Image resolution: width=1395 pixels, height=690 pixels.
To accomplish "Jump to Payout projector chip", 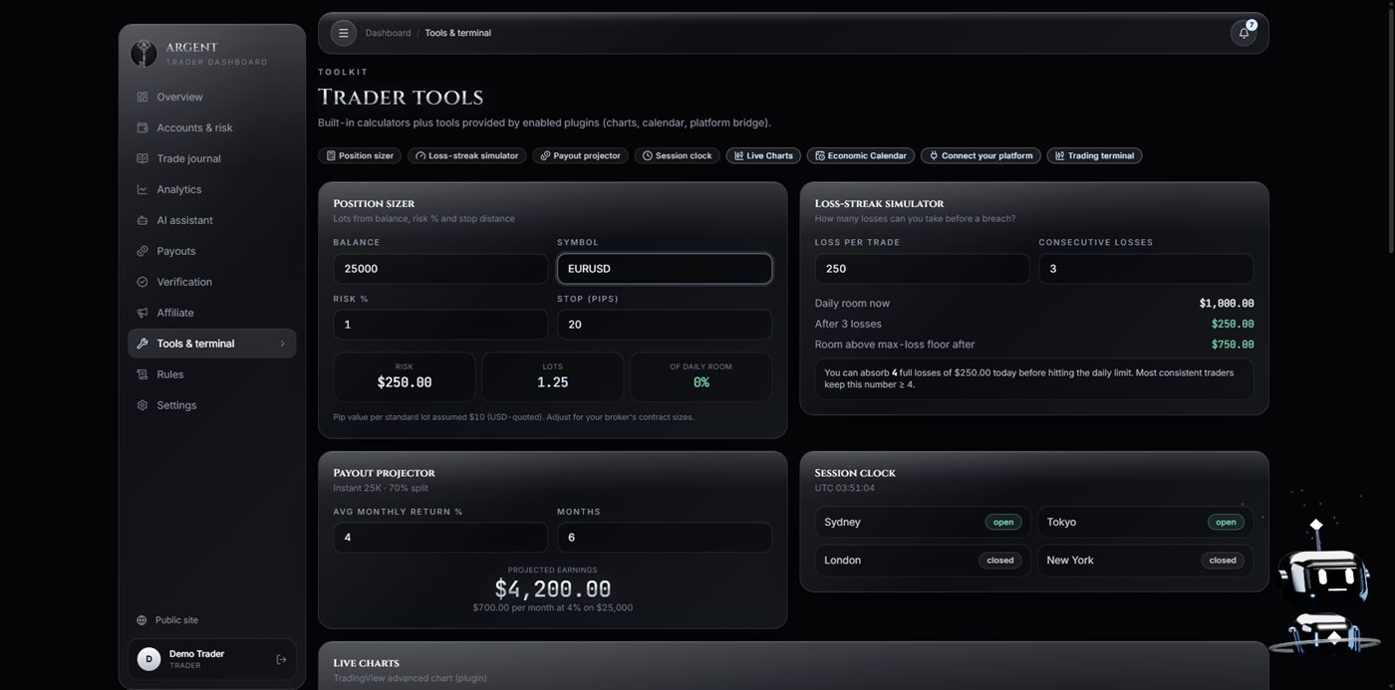I will 581,155.
